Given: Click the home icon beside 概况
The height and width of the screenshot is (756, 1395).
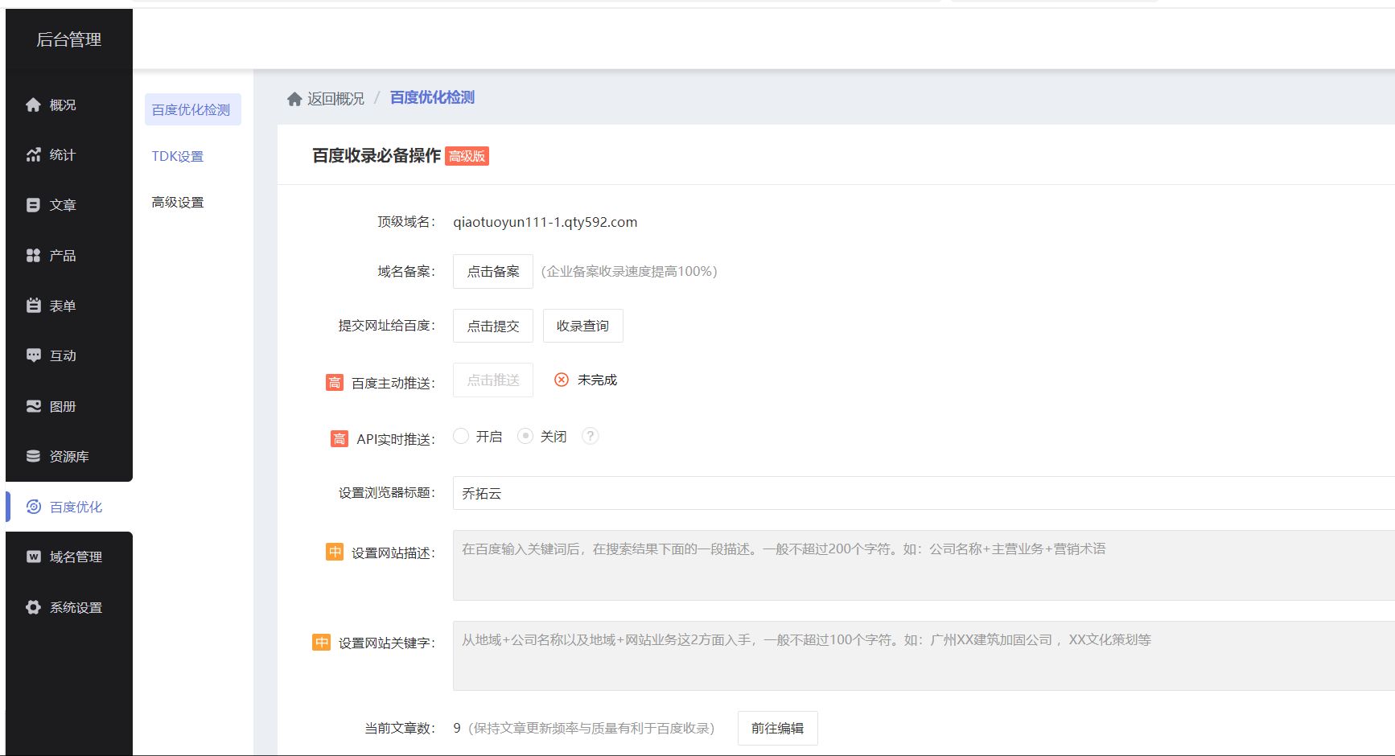Looking at the screenshot, I should click(33, 105).
